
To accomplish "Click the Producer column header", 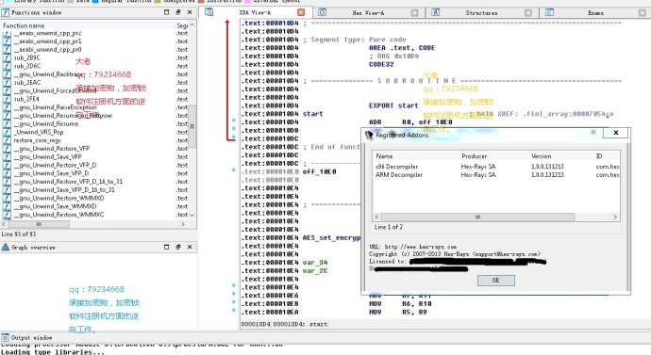I will click(x=475, y=156).
